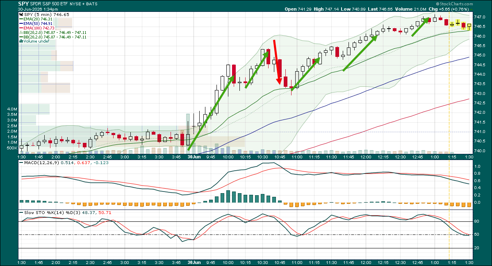Click the 743.5 price axis label
Image resolution: width=492 pixels, height=266 pixels.
tap(480, 84)
